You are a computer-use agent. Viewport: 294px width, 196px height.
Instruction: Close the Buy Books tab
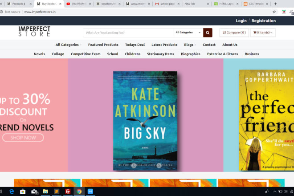[x=60, y=4]
